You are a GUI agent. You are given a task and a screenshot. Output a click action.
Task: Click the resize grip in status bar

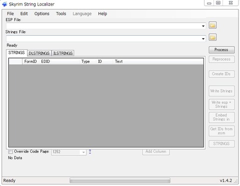tap(235, 181)
